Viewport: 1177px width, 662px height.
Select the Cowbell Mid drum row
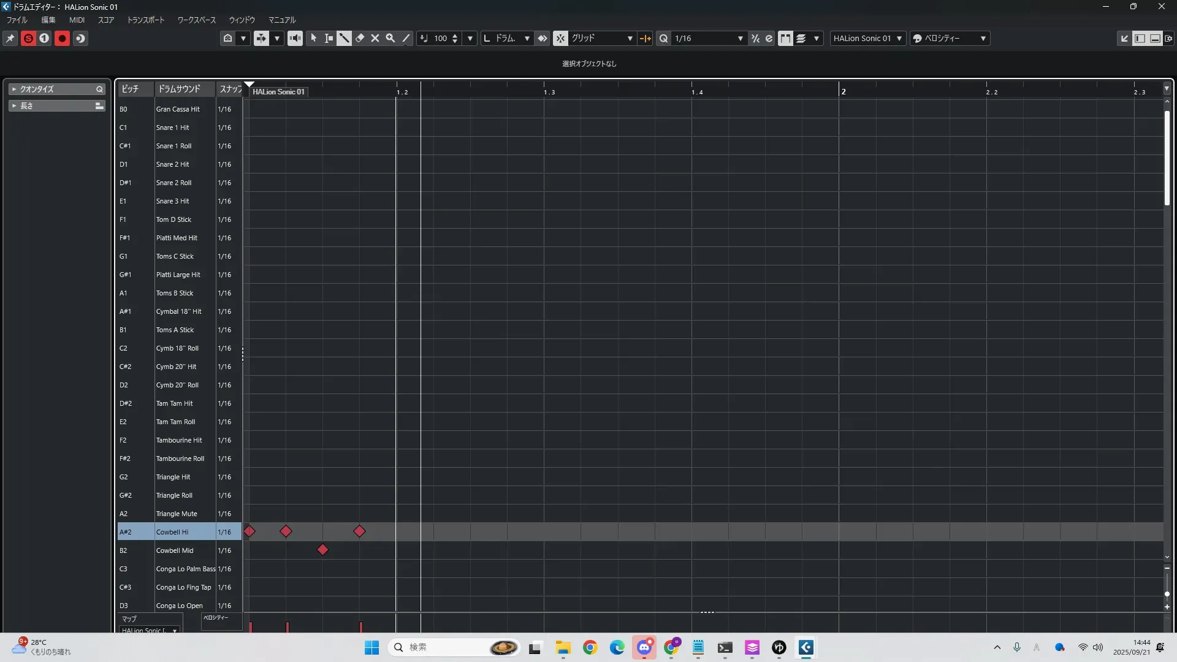click(175, 550)
